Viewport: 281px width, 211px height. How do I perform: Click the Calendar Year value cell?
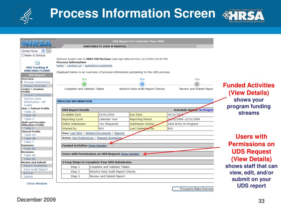[114, 119]
